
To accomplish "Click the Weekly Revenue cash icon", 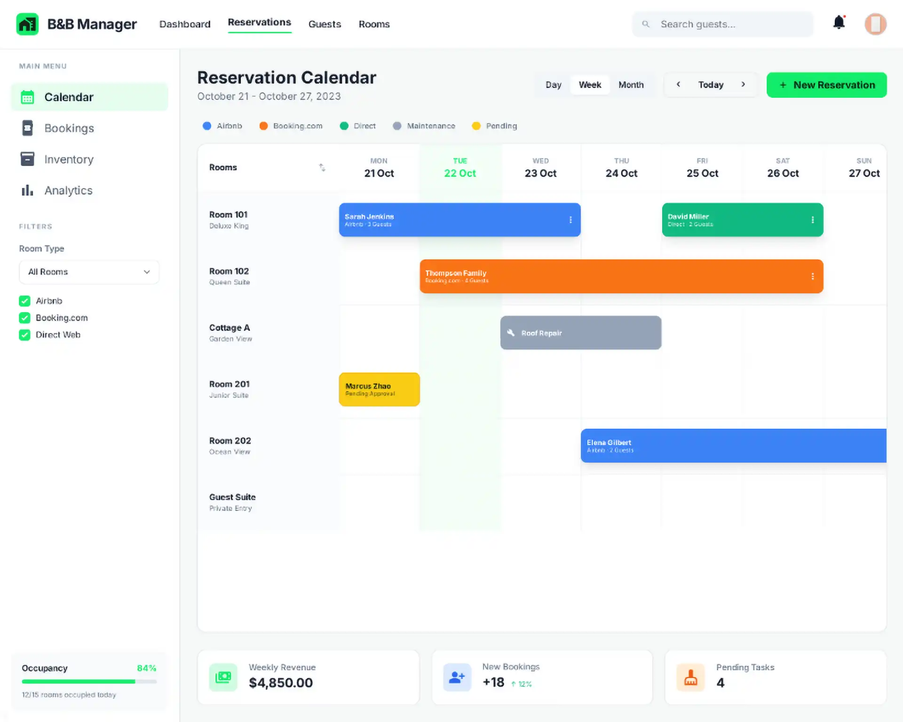I will tap(223, 677).
